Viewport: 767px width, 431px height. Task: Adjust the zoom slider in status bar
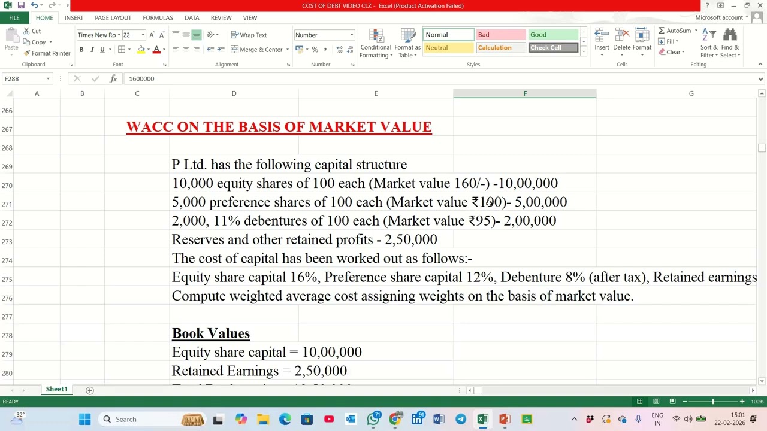[x=713, y=402]
